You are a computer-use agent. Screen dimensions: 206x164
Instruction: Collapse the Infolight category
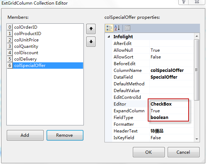click(109, 37)
